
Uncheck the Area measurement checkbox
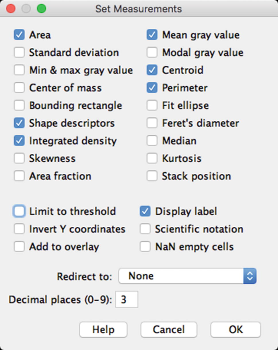[x=19, y=35]
